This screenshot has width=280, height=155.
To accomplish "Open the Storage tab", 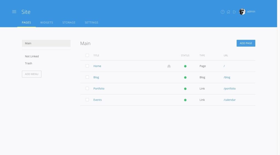I will point(69,22).
